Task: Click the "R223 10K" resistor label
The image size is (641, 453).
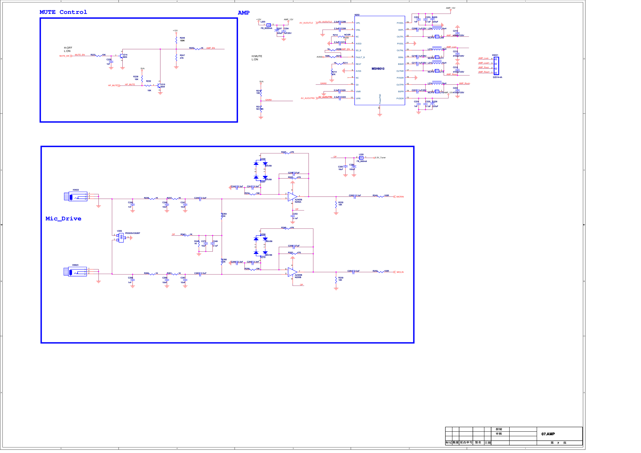Action: pyautogui.click(x=98, y=55)
